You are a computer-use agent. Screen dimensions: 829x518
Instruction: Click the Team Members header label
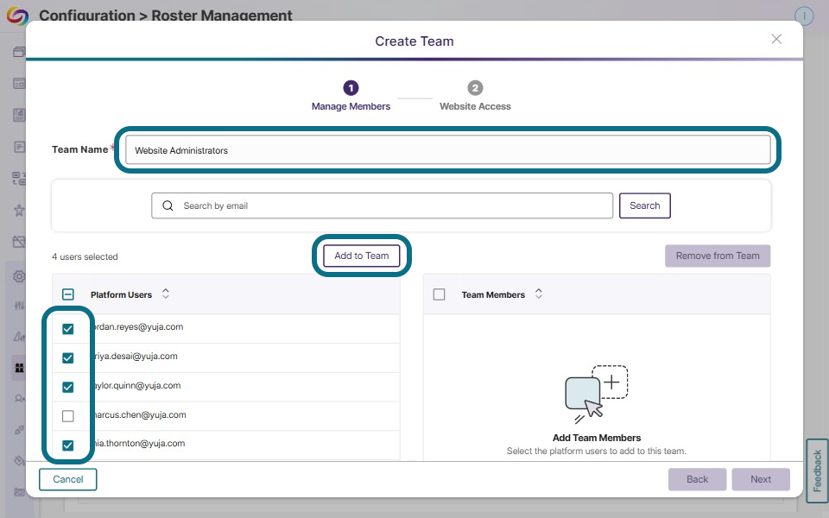(493, 295)
